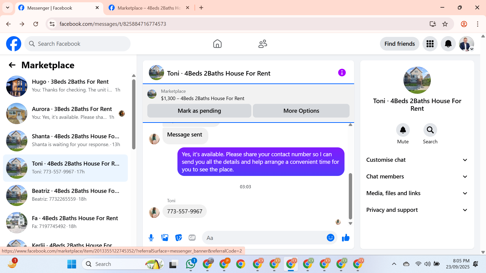
Task: Click the Find friends button
Action: tap(399, 44)
